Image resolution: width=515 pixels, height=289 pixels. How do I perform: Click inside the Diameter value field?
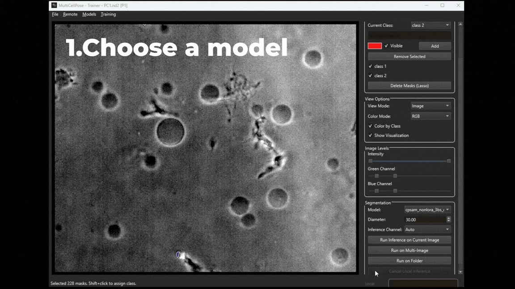[425, 220]
